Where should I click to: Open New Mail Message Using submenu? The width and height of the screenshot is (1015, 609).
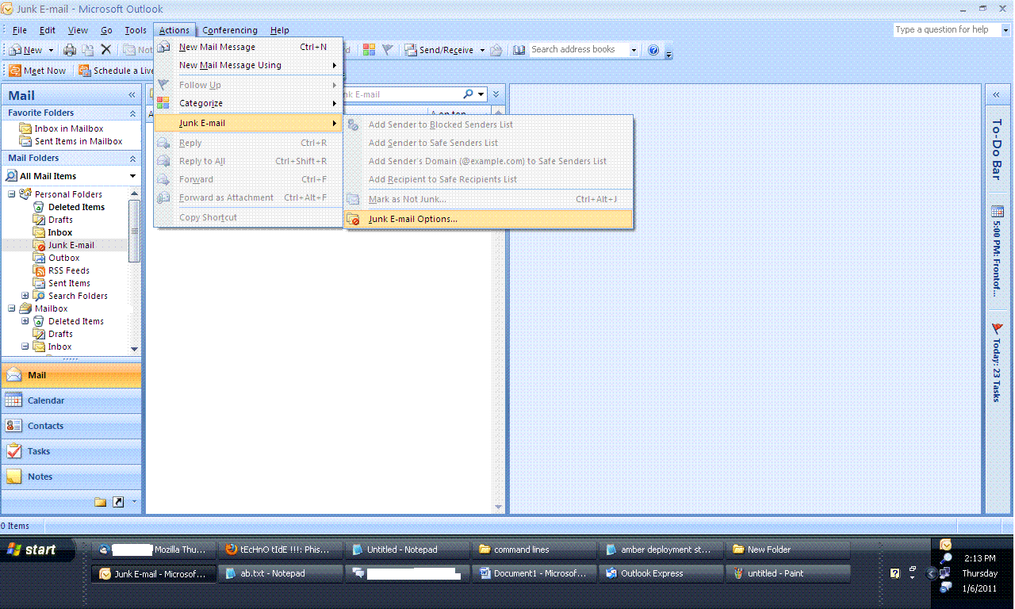pos(248,65)
